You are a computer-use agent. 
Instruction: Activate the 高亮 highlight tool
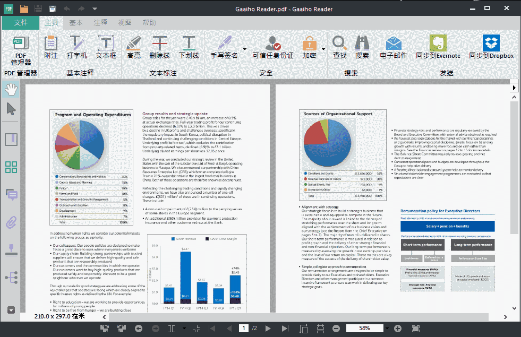(134, 47)
